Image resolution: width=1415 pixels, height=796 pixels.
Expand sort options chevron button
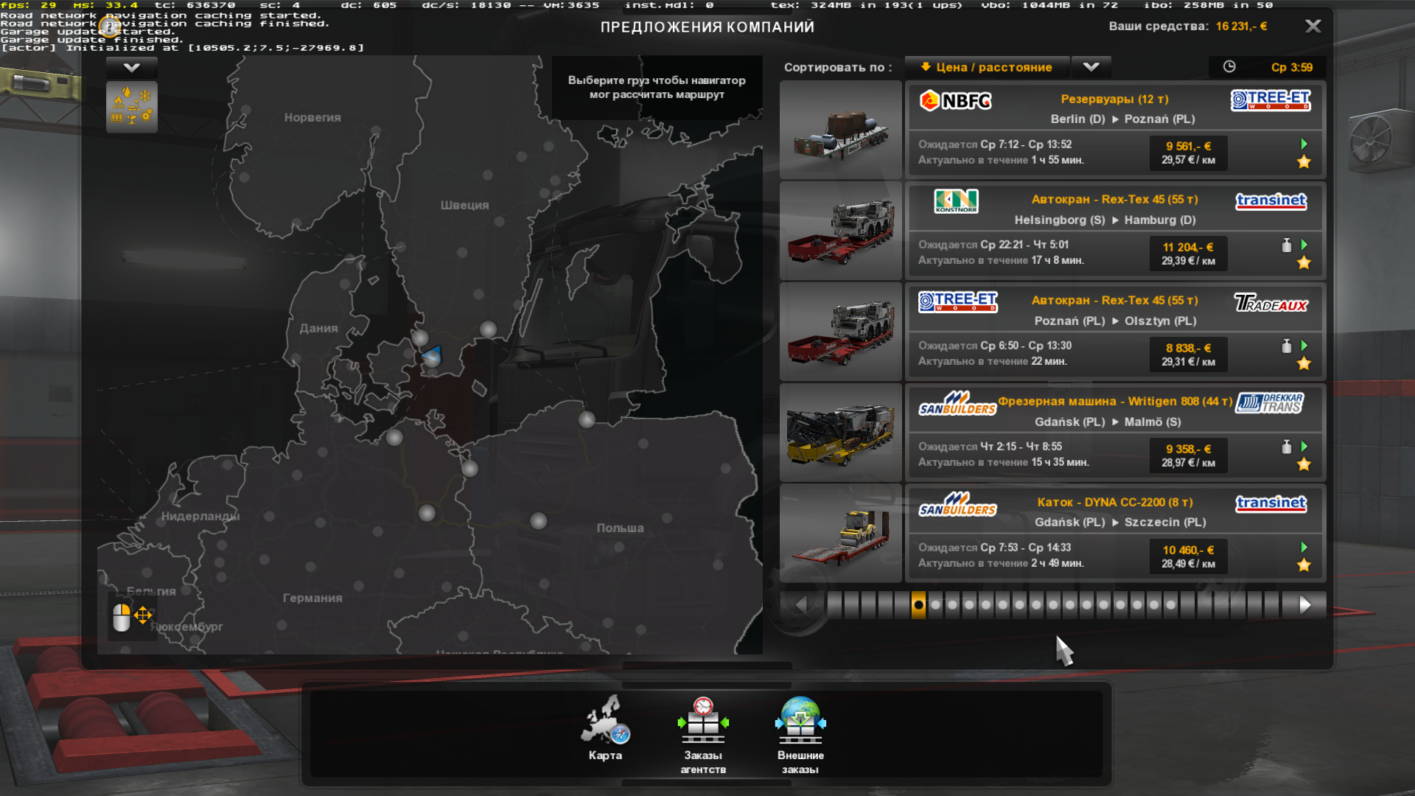coord(1091,67)
